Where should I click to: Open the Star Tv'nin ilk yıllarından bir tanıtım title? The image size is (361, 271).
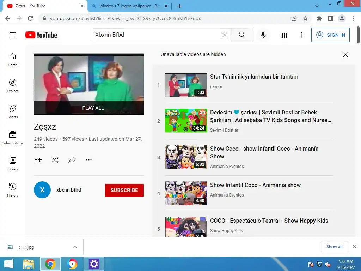(254, 77)
